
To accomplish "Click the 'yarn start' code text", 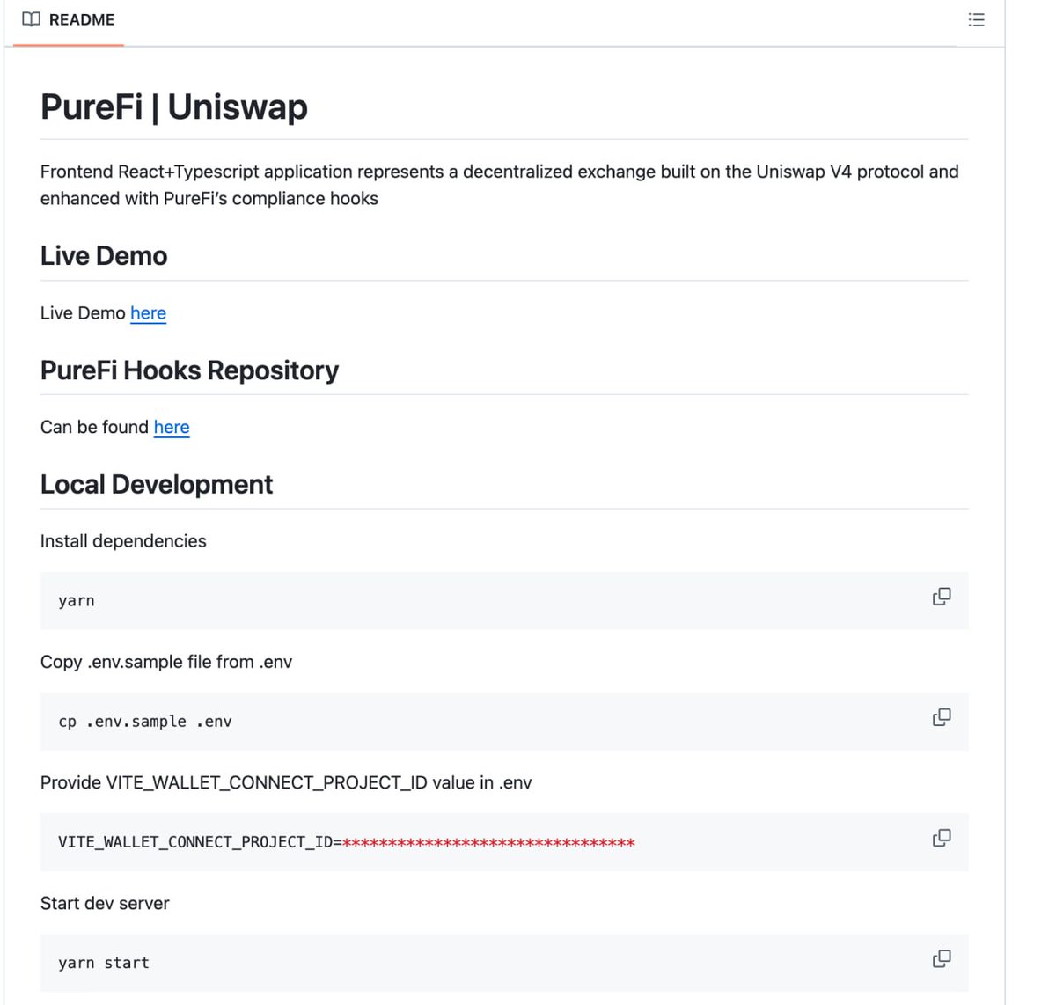I will 104,963.
